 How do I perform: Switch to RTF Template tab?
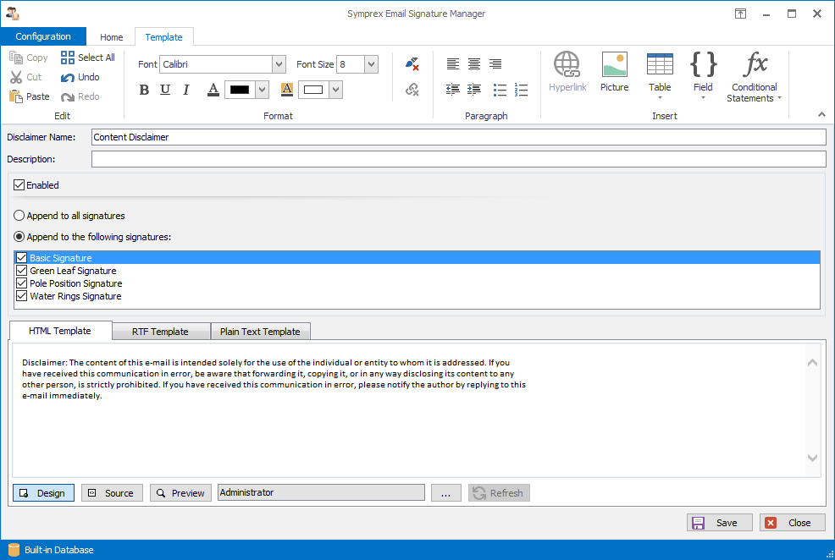pos(160,332)
